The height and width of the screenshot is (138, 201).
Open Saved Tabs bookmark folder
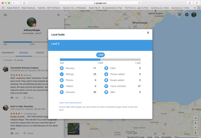coord(95,8)
